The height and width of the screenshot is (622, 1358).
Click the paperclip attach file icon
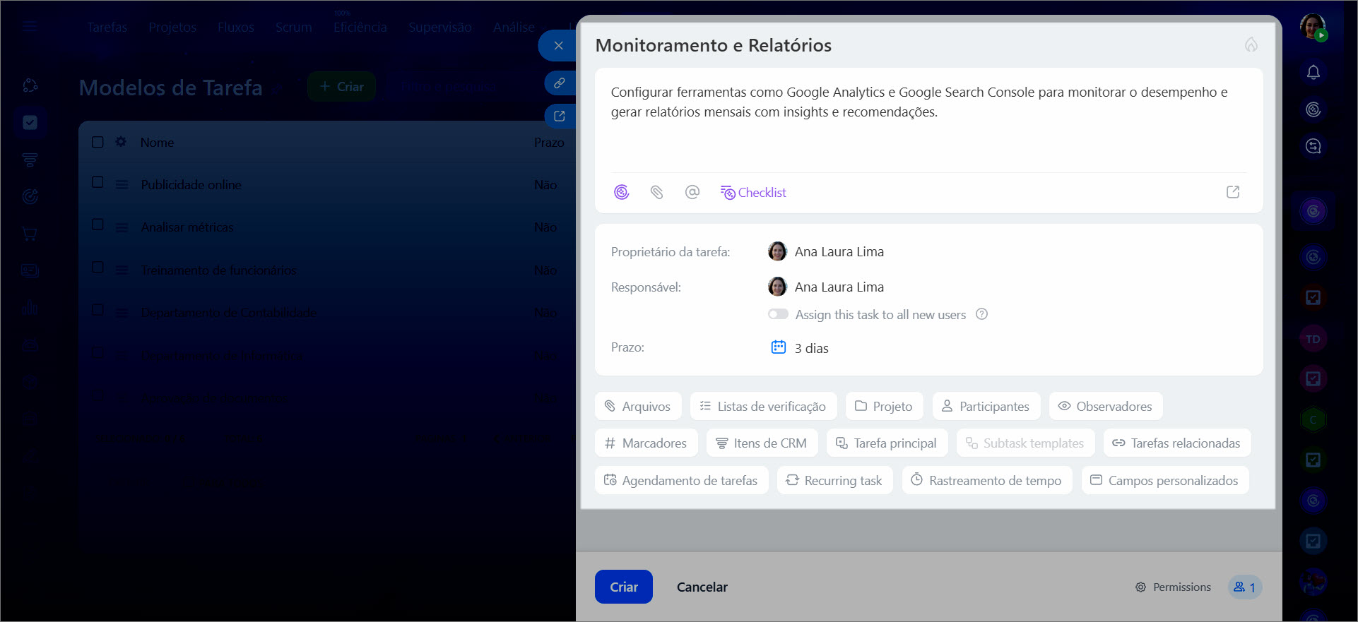tap(656, 192)
